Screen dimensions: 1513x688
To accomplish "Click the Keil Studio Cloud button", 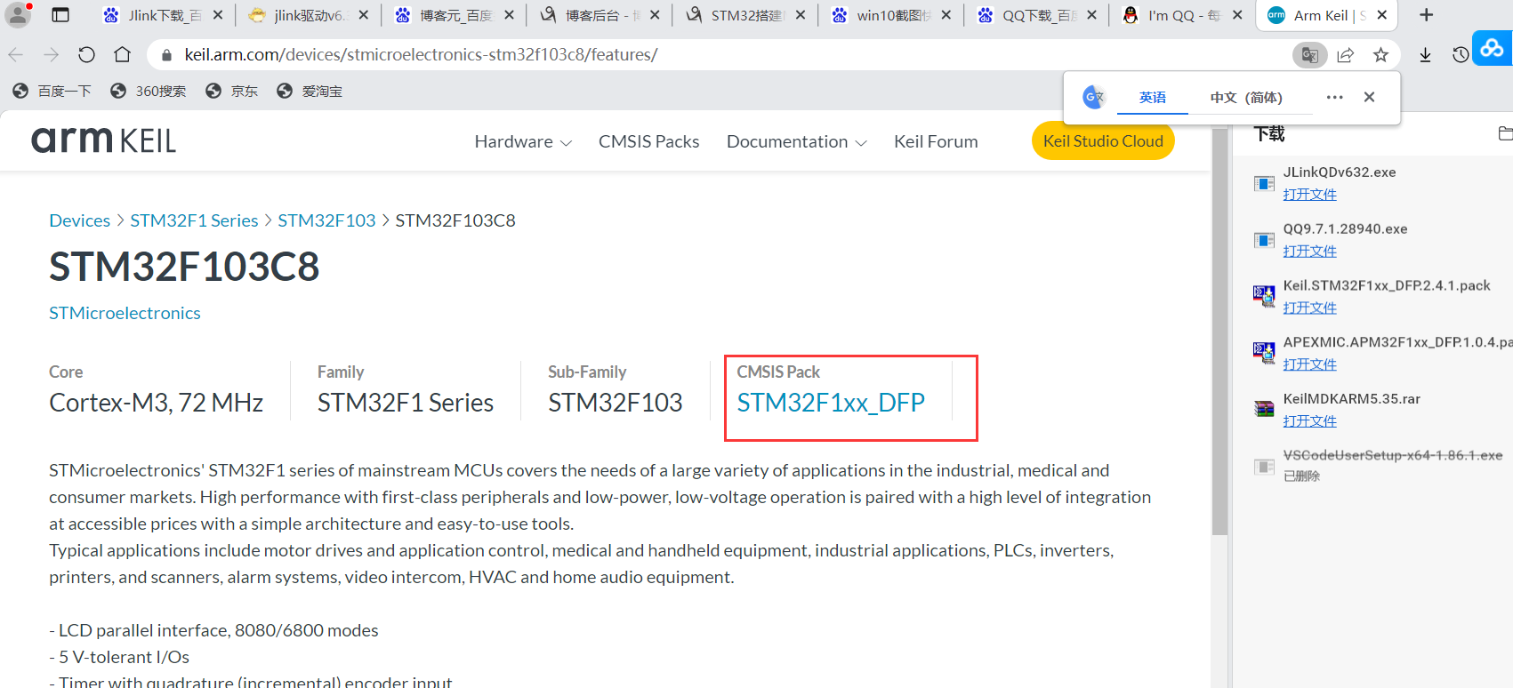I will coord(1103,141).
